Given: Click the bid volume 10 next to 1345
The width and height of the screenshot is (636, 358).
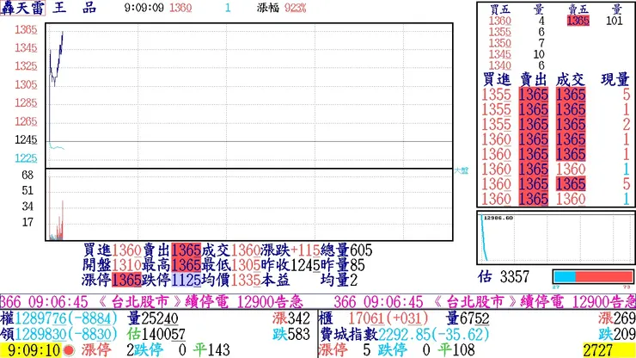Looking at the screenshot, I should pos(539,54).
